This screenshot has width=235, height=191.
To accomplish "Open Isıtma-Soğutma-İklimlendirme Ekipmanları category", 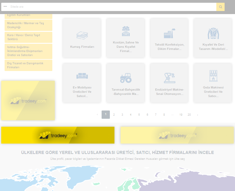I will click(28, 51).
